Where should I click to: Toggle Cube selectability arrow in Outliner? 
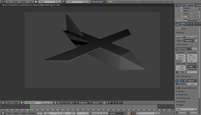[x=195, y=17]
